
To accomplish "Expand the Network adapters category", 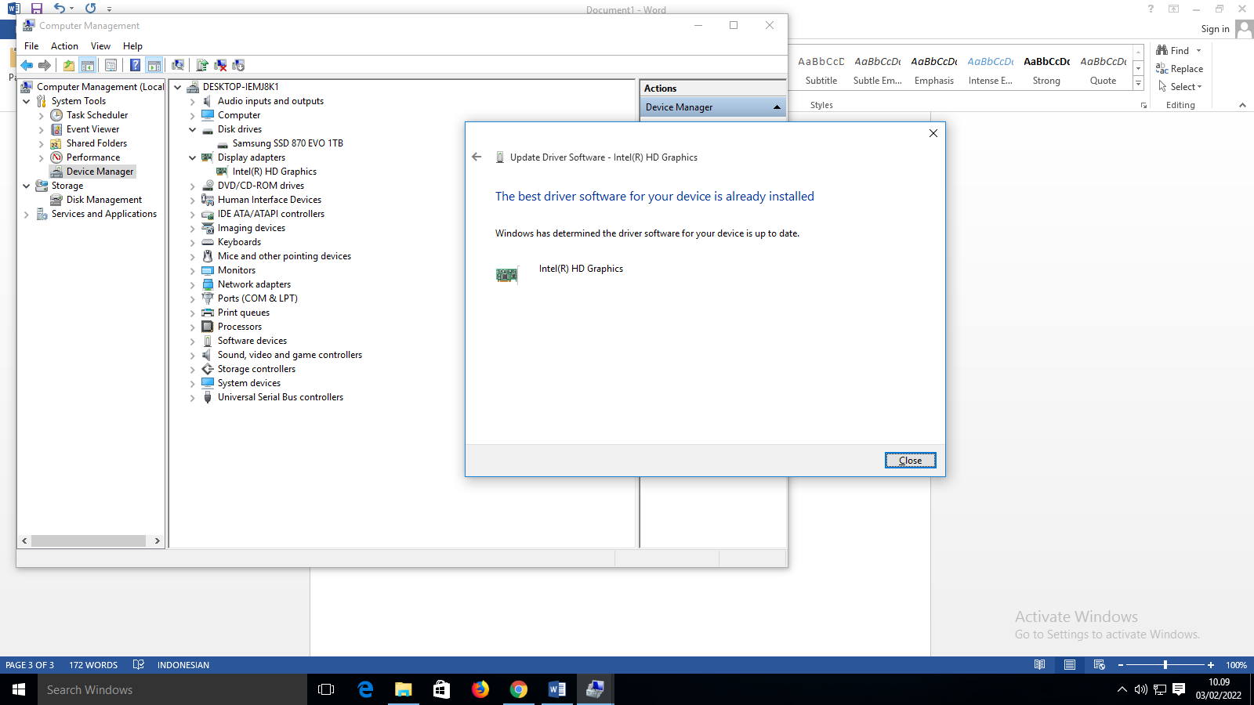I will click(x=192, y=284).
